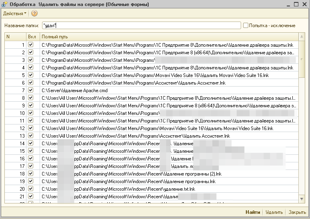Maximize the processing window
The image size is (310, 219).
point(296,4)
